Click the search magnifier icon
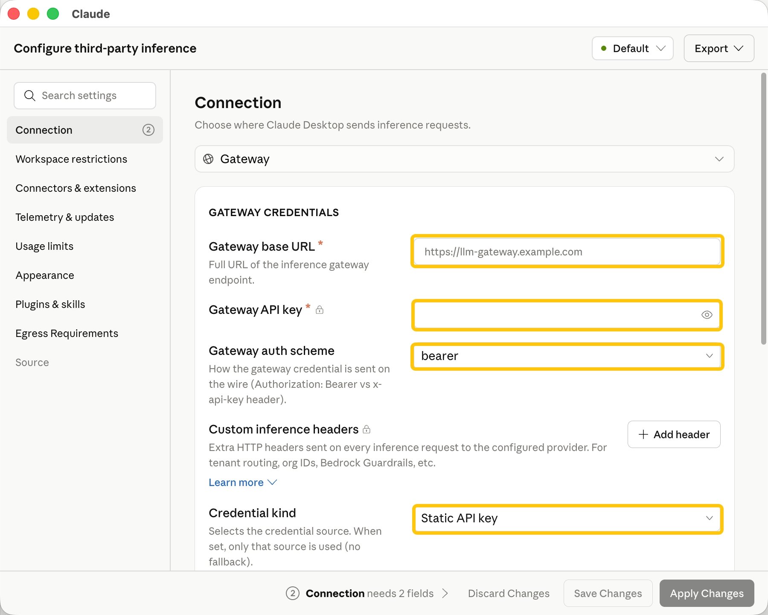The image size is (768, 615). point(29,96)
